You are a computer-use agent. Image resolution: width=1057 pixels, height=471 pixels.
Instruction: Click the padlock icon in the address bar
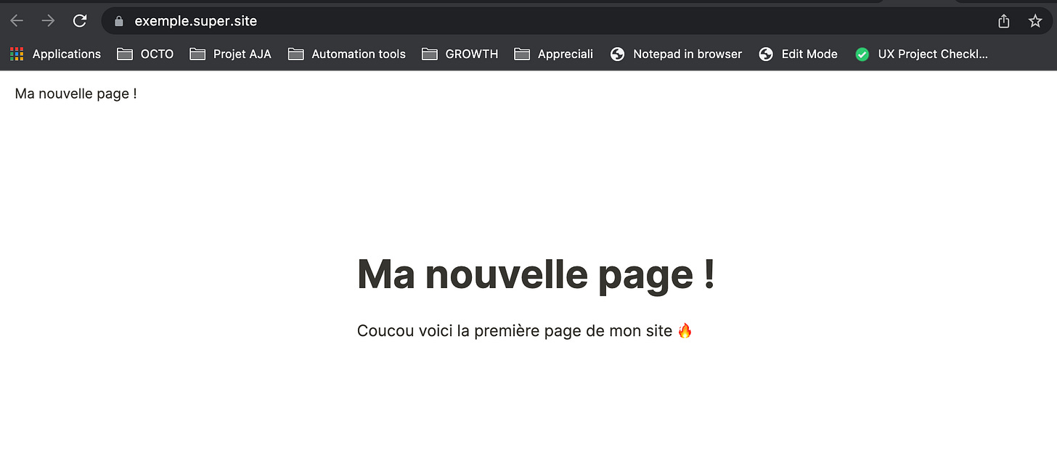[119, 21]
